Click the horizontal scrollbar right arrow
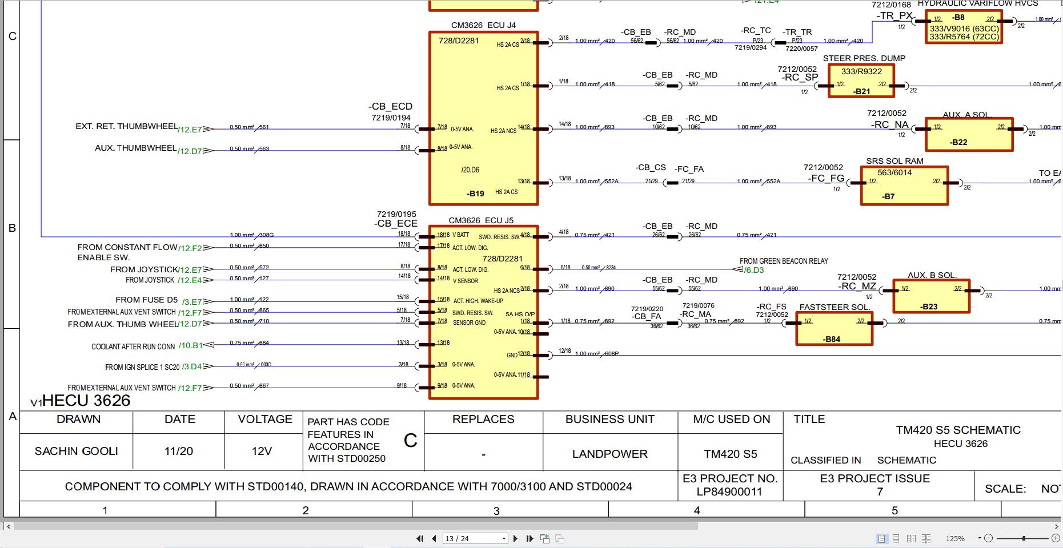The image size is (1063, 548). [x=1057, y=526]
